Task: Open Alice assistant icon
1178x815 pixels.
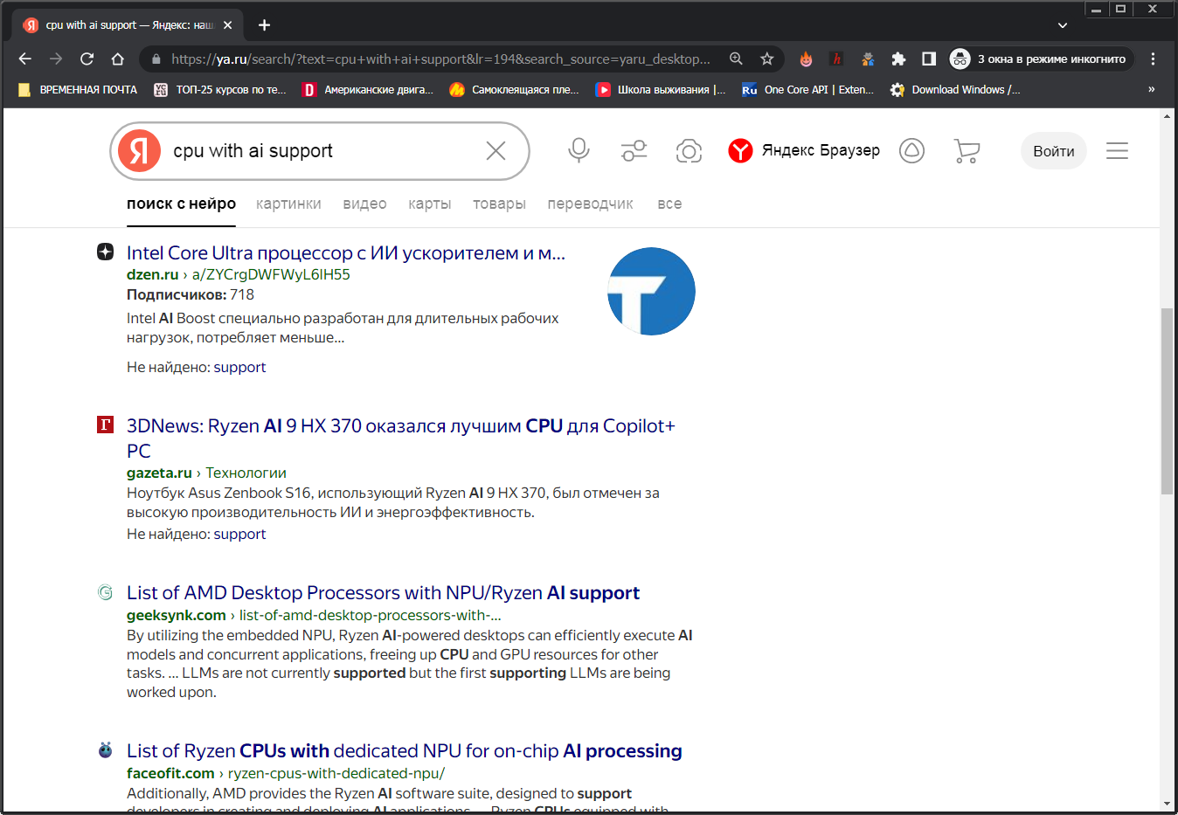Action: point(911,151)
